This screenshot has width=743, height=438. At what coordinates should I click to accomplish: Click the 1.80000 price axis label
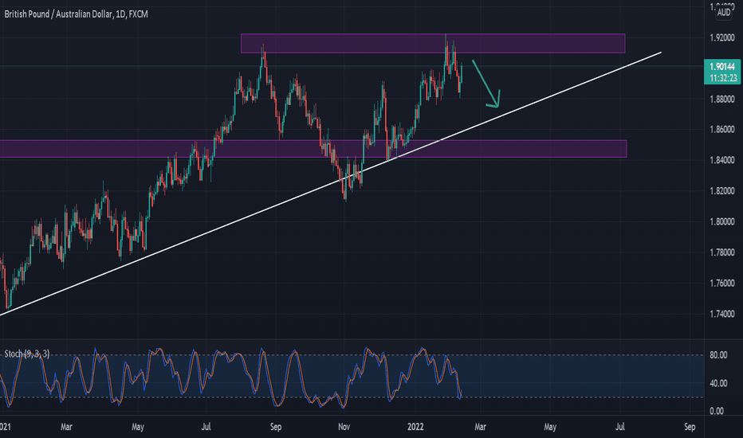point(722,221)
